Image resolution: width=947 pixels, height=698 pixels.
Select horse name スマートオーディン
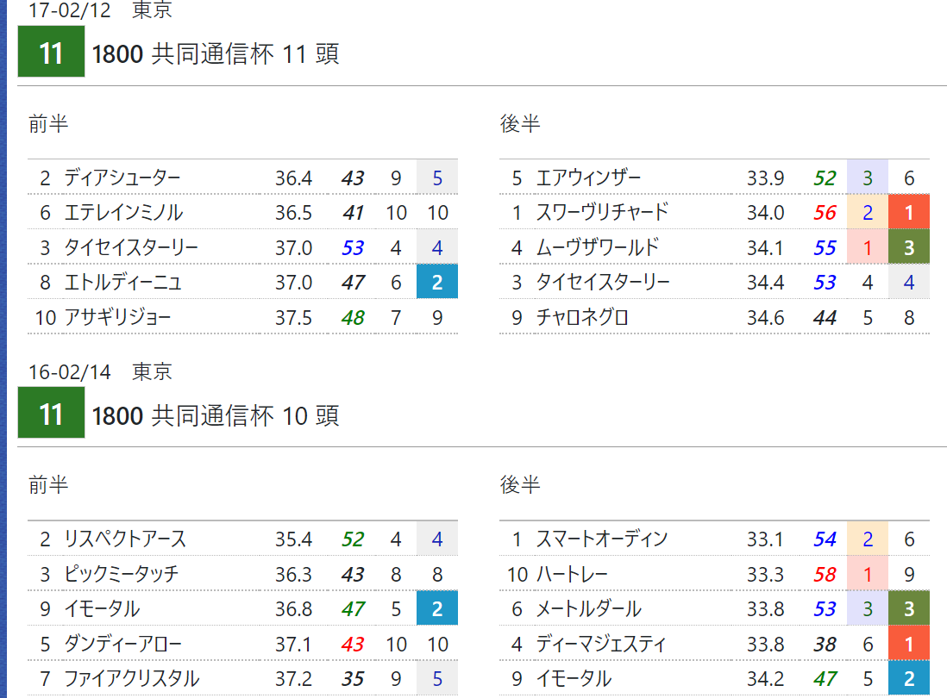(601, 539)
